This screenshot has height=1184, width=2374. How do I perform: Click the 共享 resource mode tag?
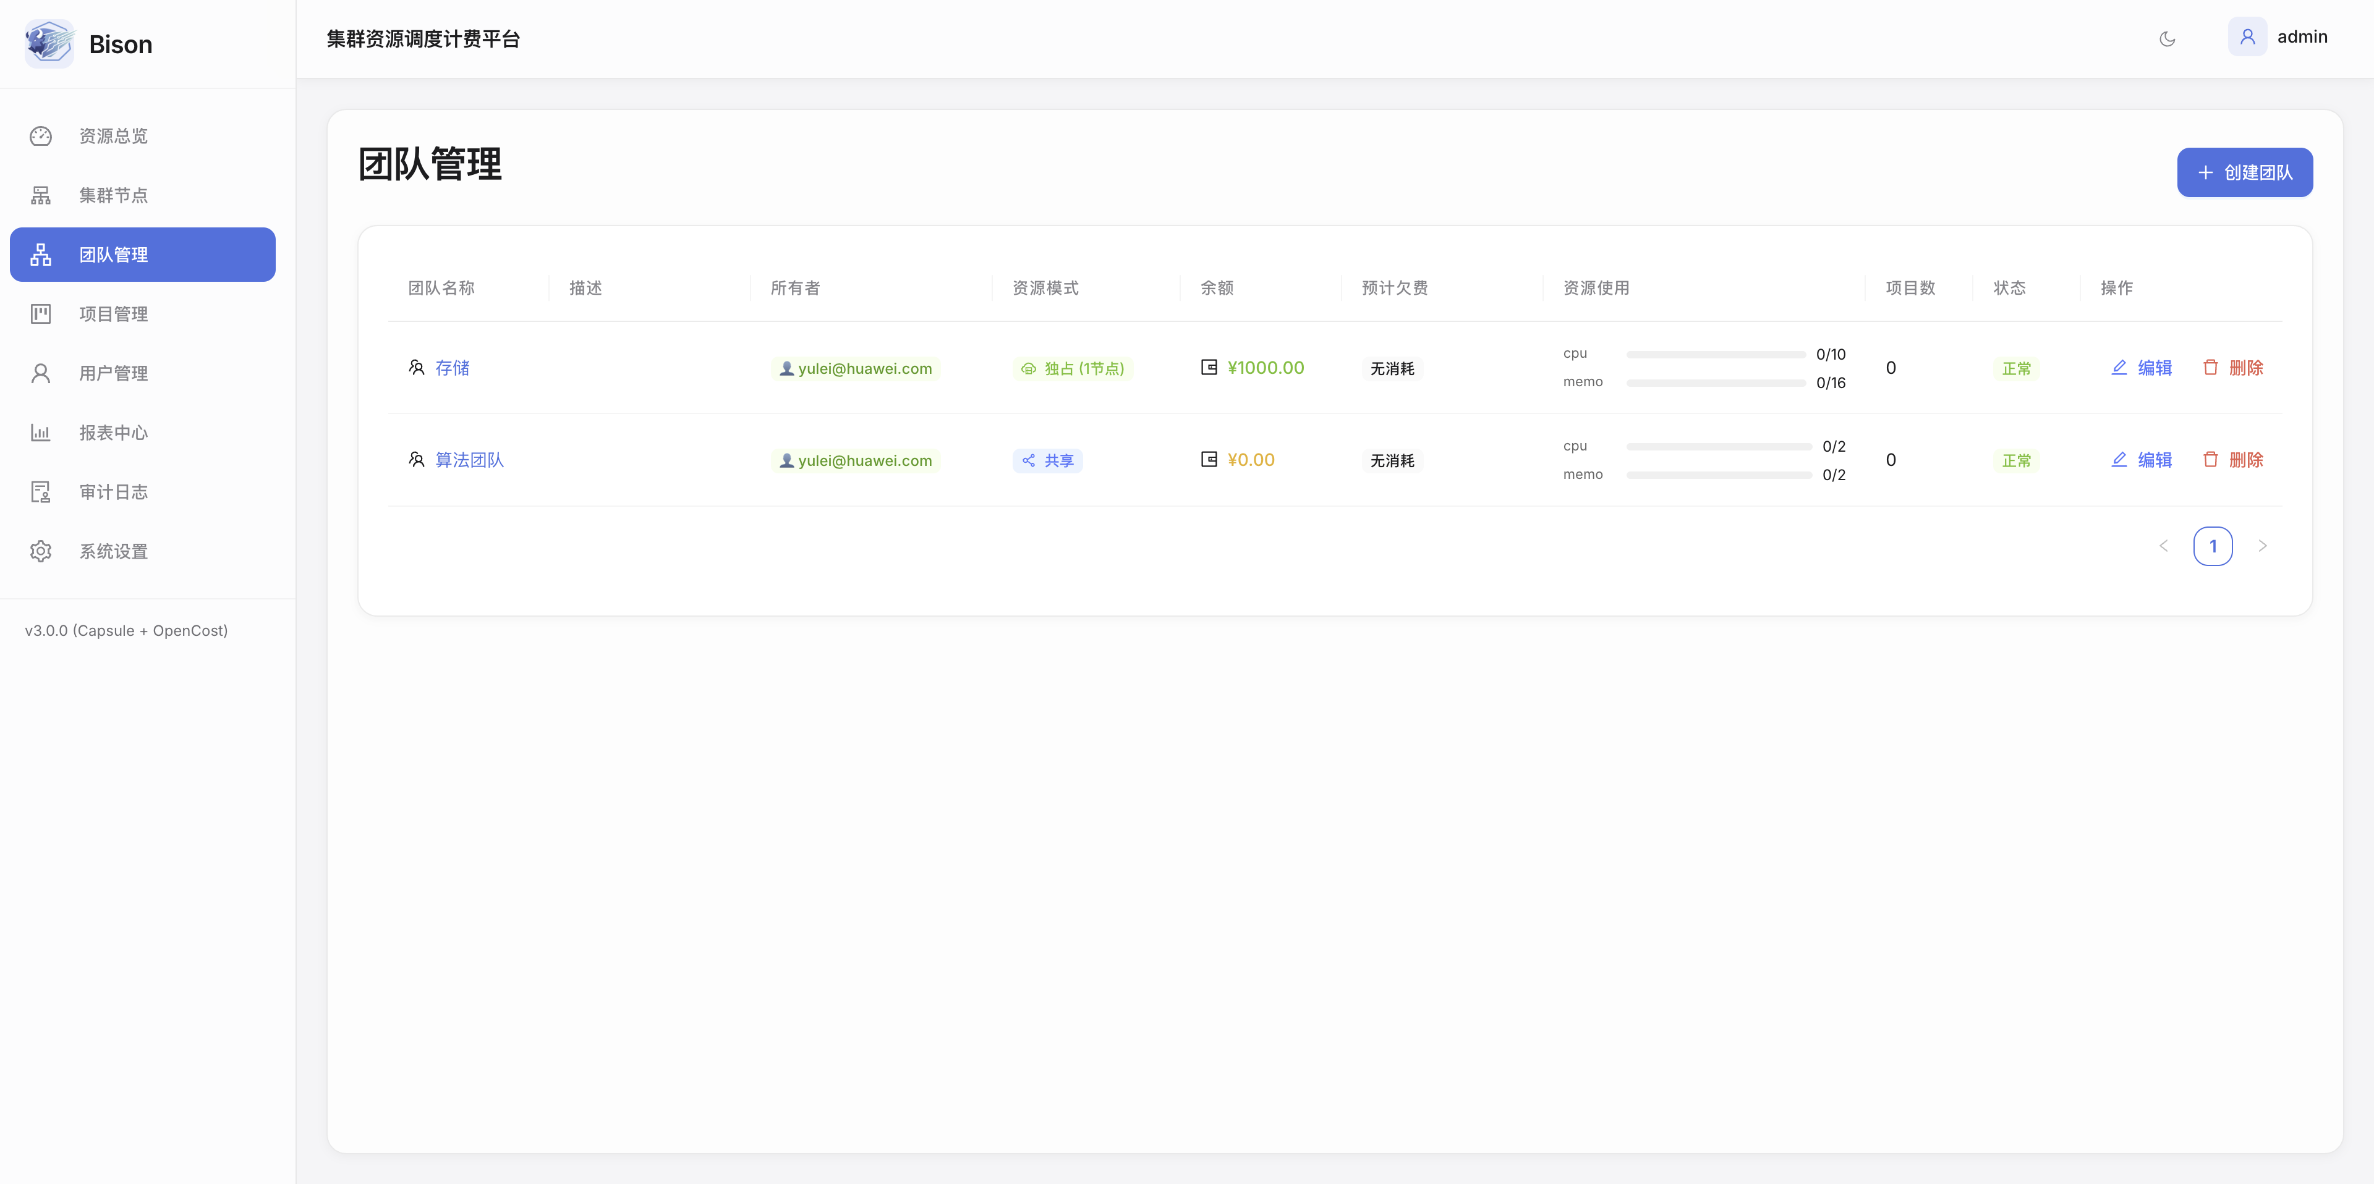point(1047,461)
